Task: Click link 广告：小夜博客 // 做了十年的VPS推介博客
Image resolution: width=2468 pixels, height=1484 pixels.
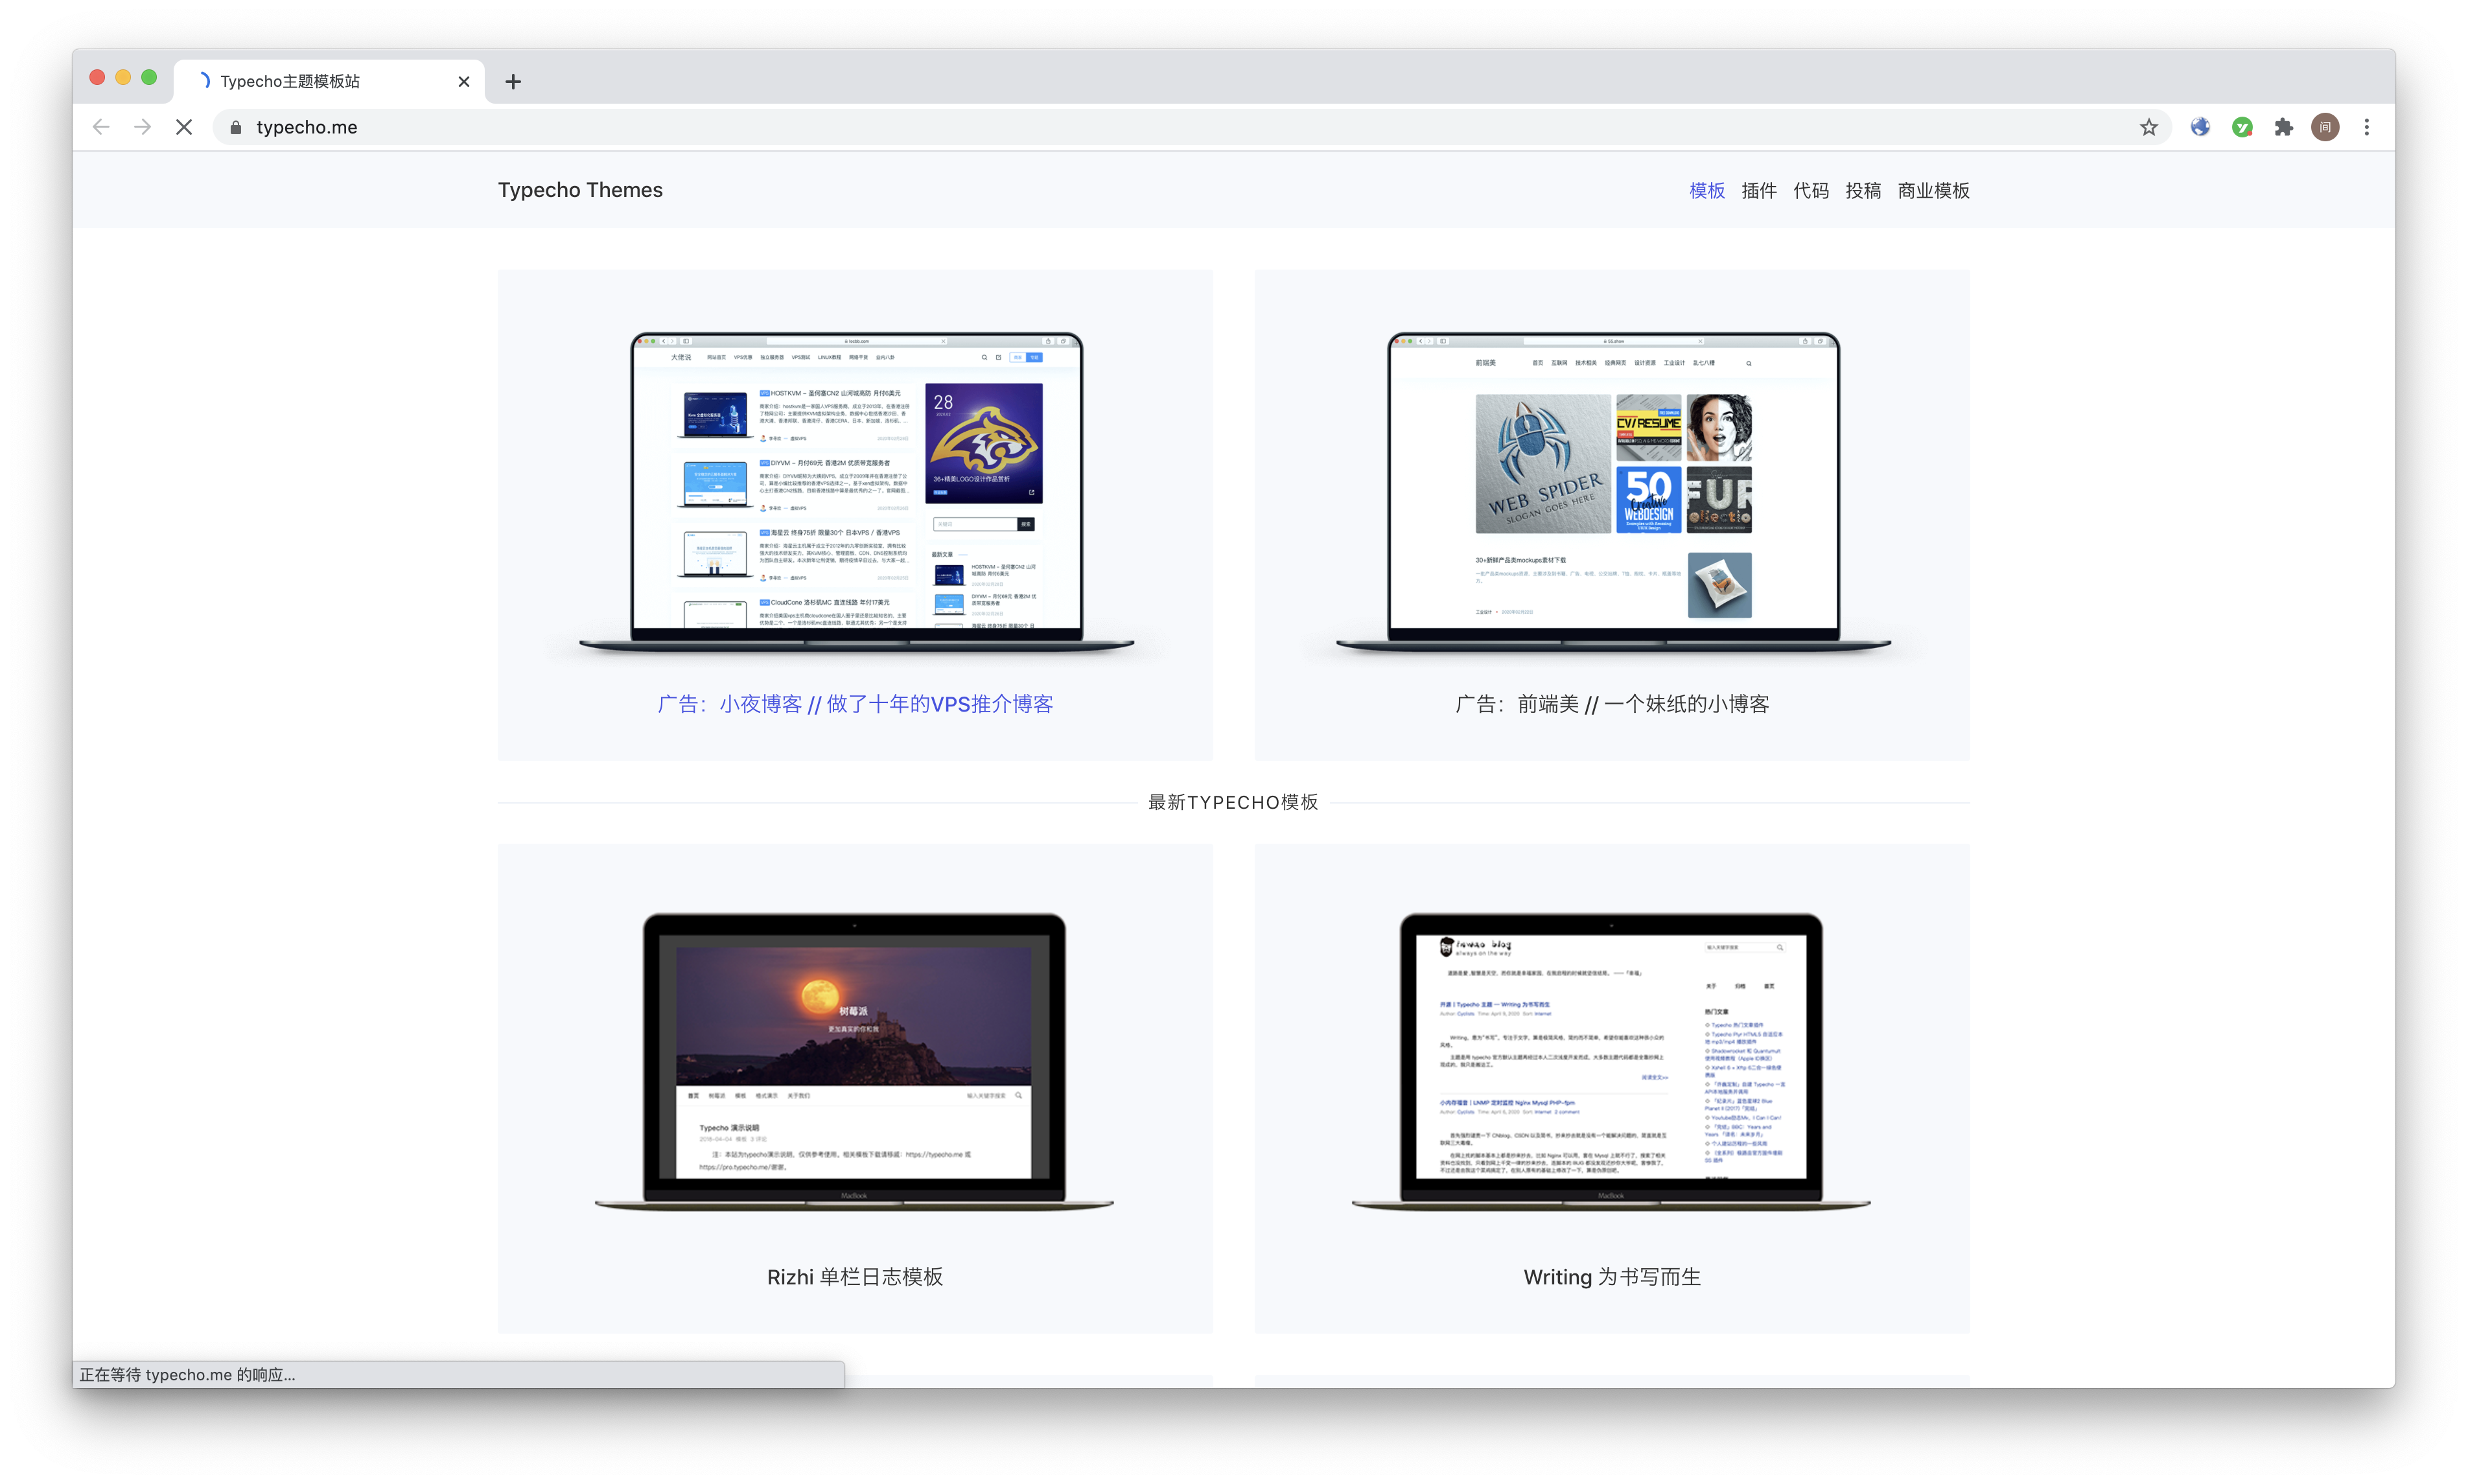Action: coord(855,704)
